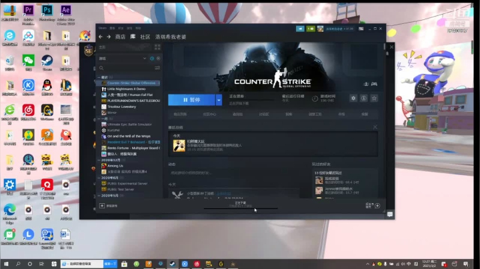This screenshot has height=269, width=480.
Task: Open Steam notifications green envelope button
Action: (x=311, y=29)
